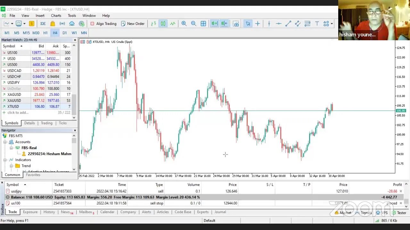
Task: Click 'click to add...' symbol field
Action: (x=18, y=112)
